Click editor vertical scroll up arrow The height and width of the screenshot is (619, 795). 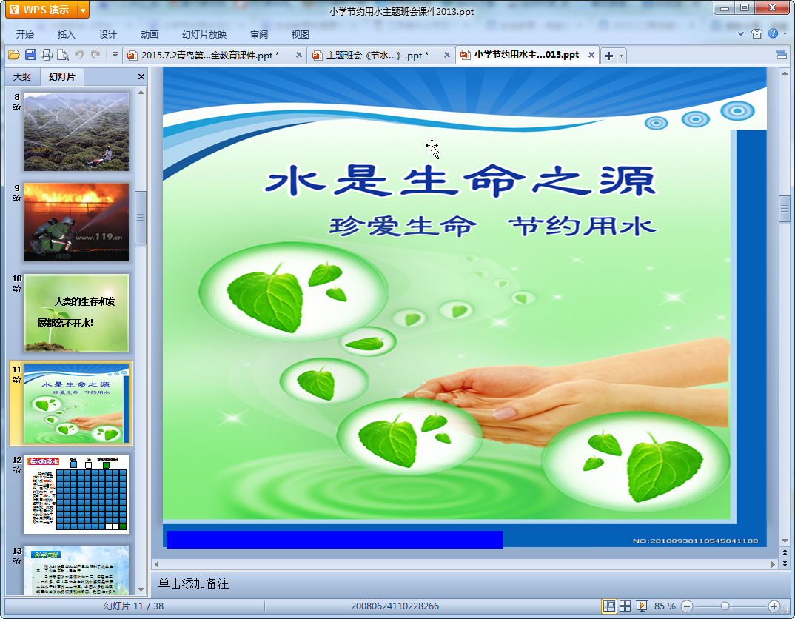click(x=785, y=73)
